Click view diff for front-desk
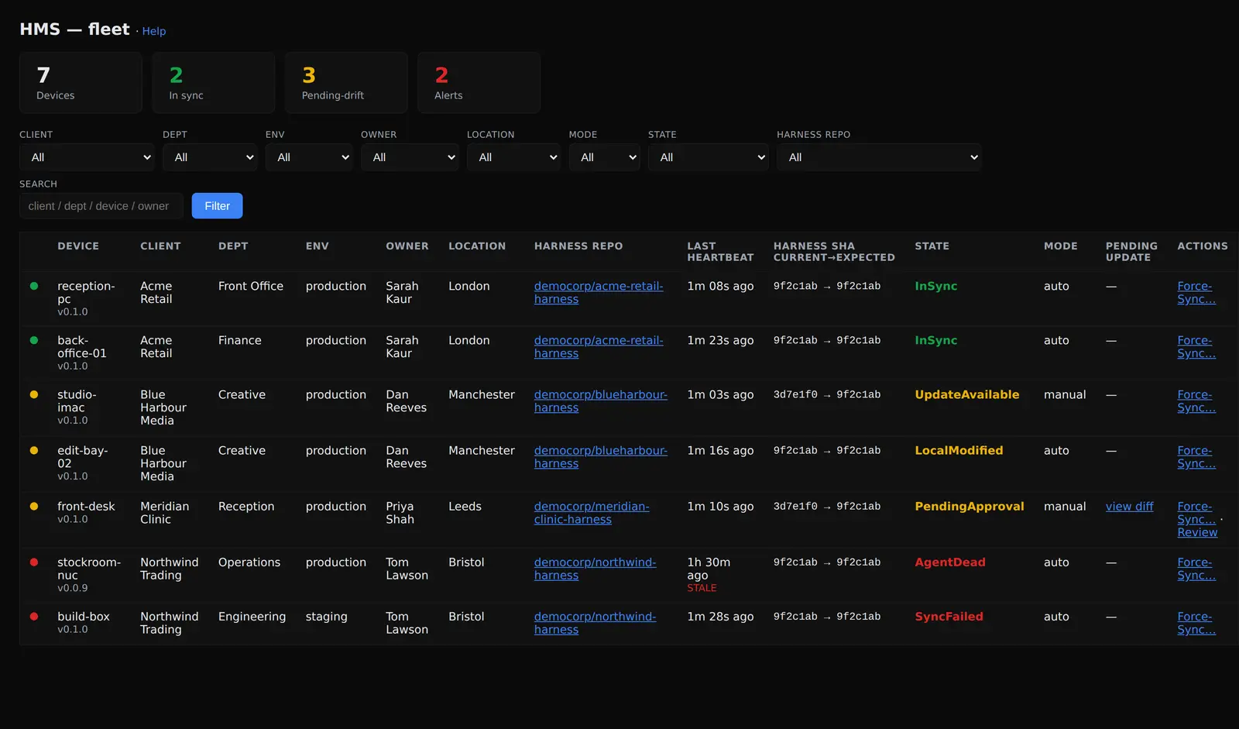The width and height of the screenshot is (1239, 729). 1129,506
